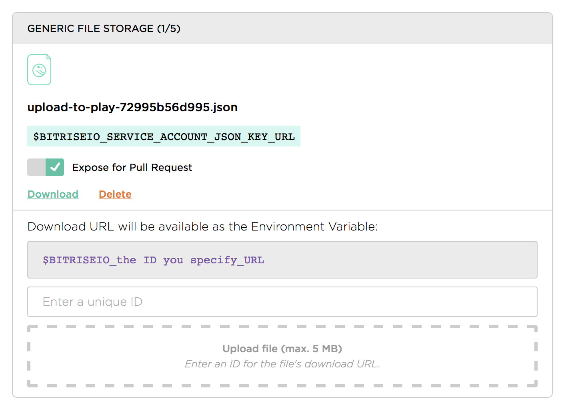Viewport: 564px width, 409px height.
Task: Click the upload-to-play-72995b56d995.json file name
Action: click(x=132, y=107)
